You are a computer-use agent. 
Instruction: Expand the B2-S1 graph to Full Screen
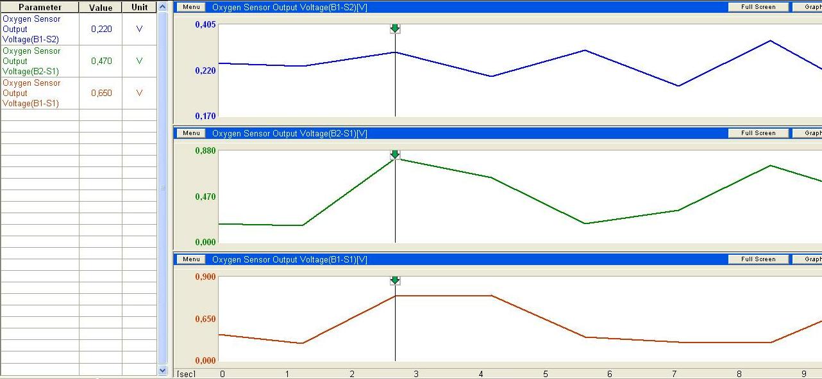[x=758, y=133]
